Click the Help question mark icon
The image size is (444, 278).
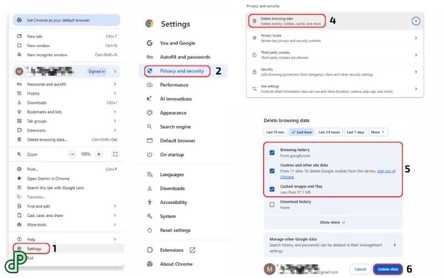pos(19,240)
